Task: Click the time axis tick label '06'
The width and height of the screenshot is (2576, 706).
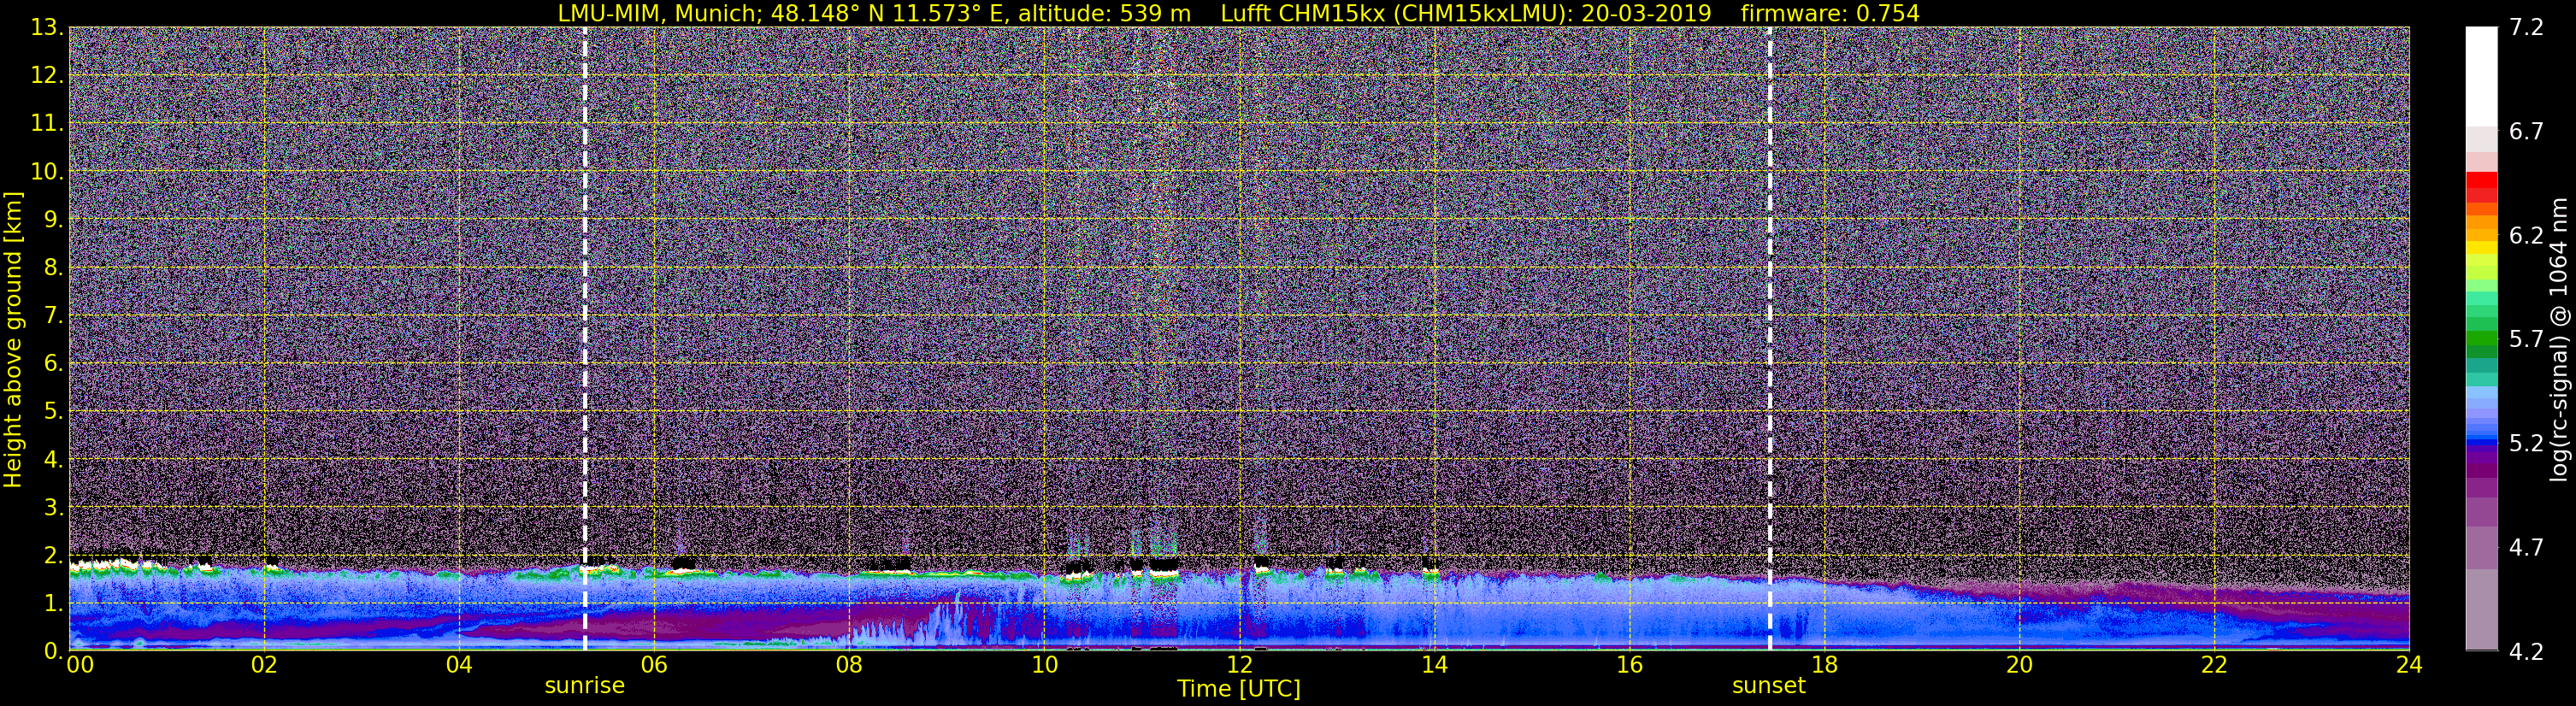Action: (x=654, y=665)
